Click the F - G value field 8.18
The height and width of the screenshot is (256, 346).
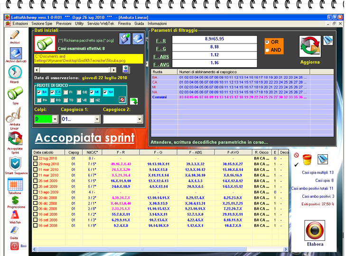click(x=215, y=47)
